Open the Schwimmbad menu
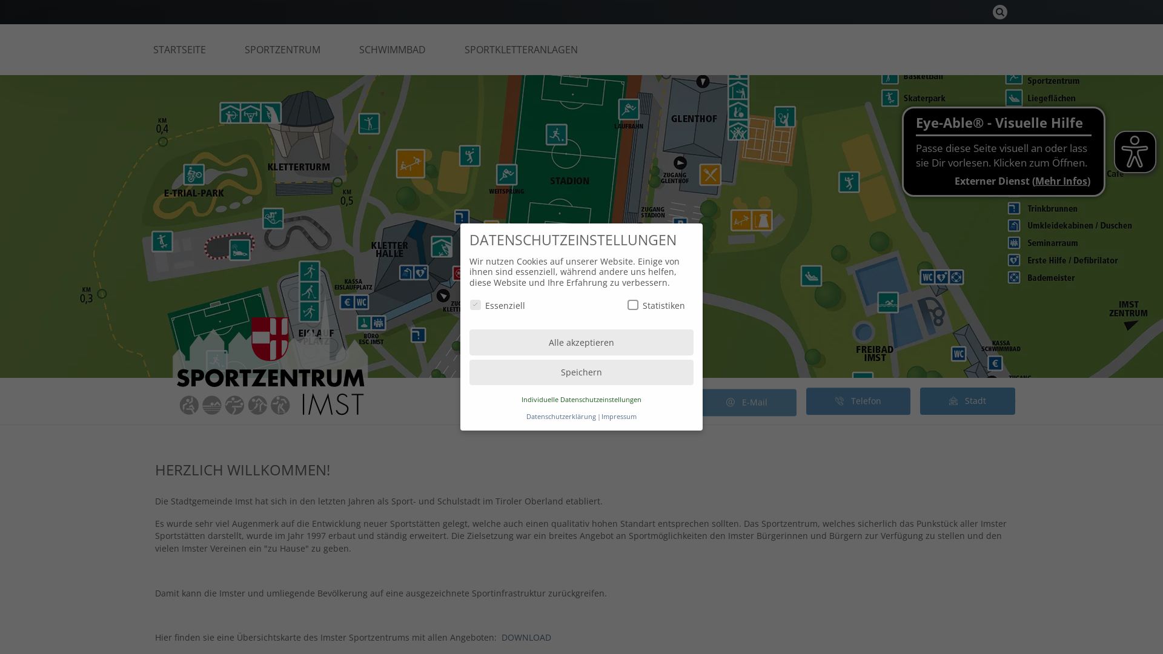 coord(393,50)
